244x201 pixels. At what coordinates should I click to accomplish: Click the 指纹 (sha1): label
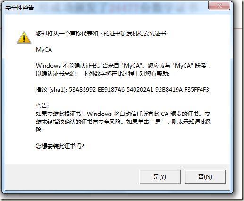[51, 90]
